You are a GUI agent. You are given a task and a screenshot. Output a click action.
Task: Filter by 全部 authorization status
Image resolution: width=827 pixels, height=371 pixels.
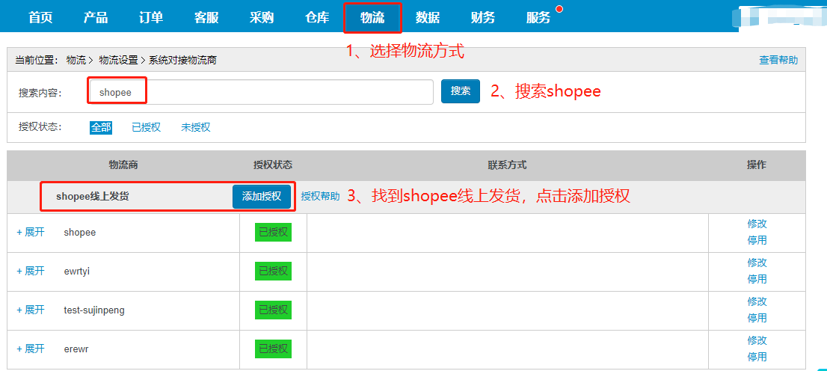(101, 127)
